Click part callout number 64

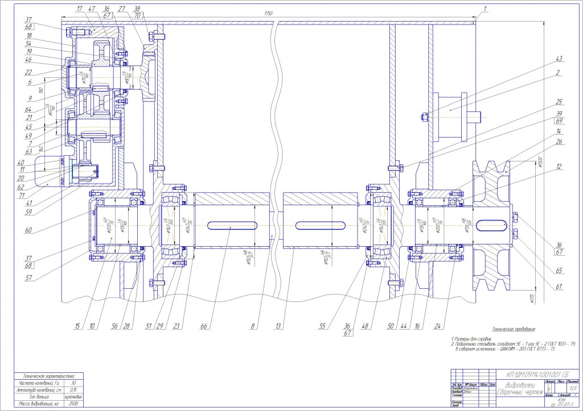click(28, 110)
